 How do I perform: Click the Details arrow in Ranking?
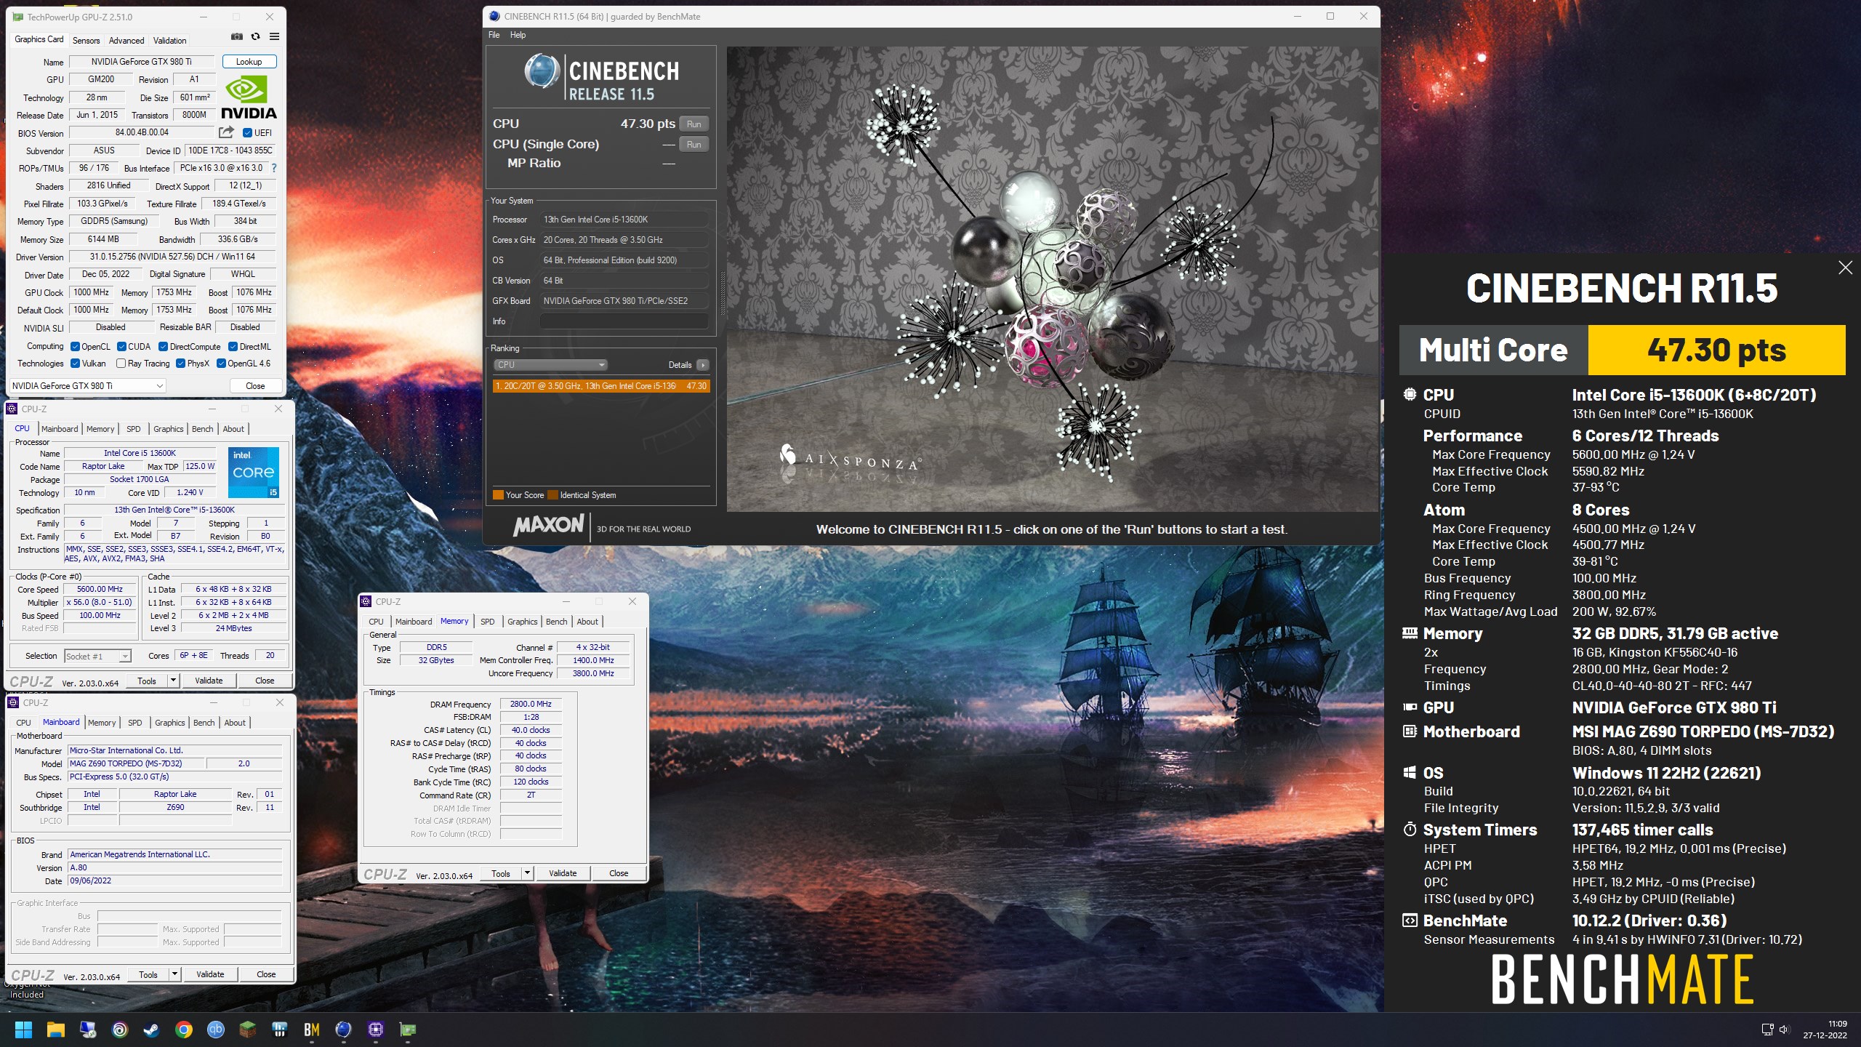702,365
